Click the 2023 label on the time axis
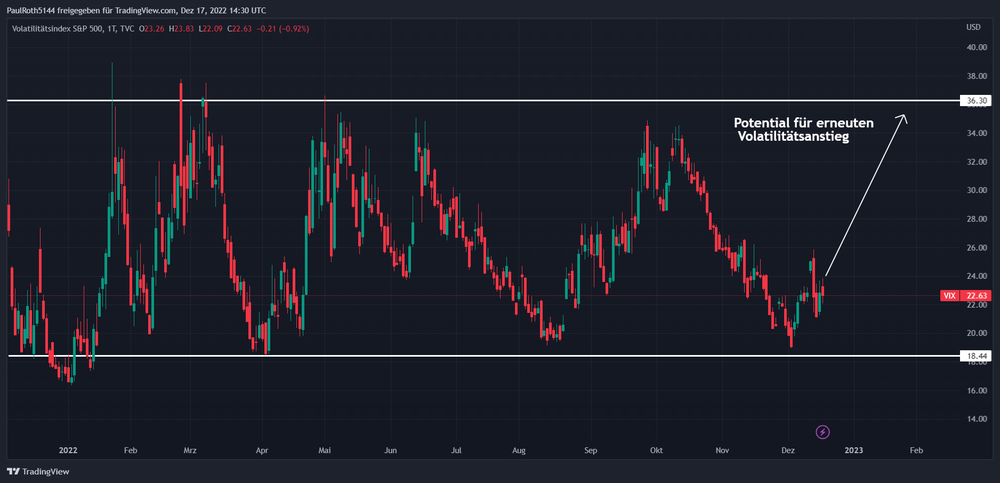 (x=854, y=450)
